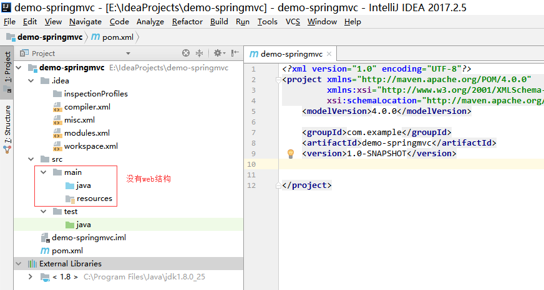Click the Scroll from Source target icon

point(186,53)
